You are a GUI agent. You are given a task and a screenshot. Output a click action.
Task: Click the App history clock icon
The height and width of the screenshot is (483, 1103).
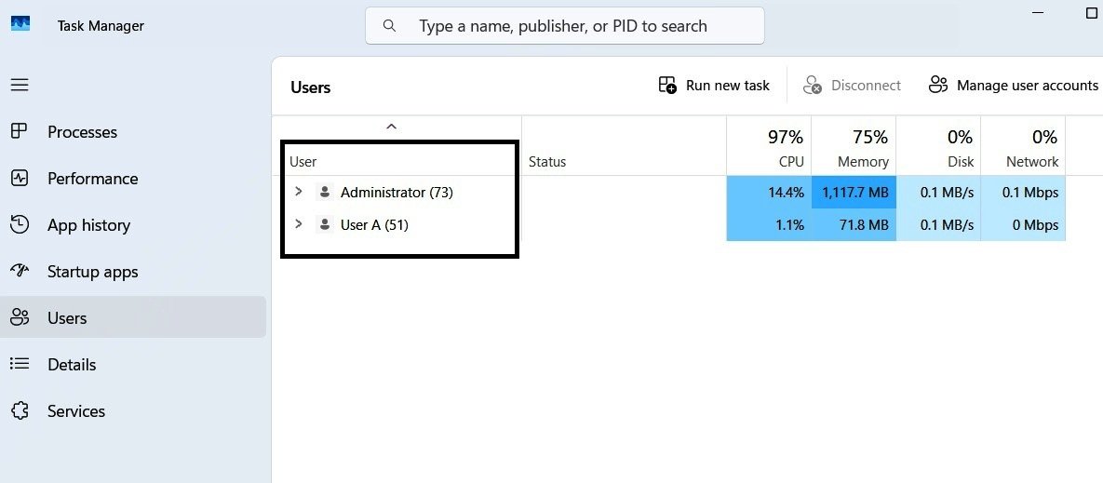click(x=20, y=224)
